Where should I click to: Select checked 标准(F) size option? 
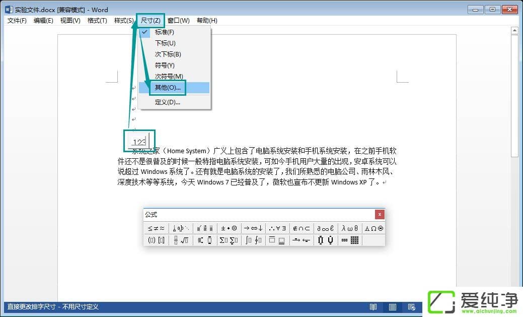pyautogui.click(x=165, y=32)
